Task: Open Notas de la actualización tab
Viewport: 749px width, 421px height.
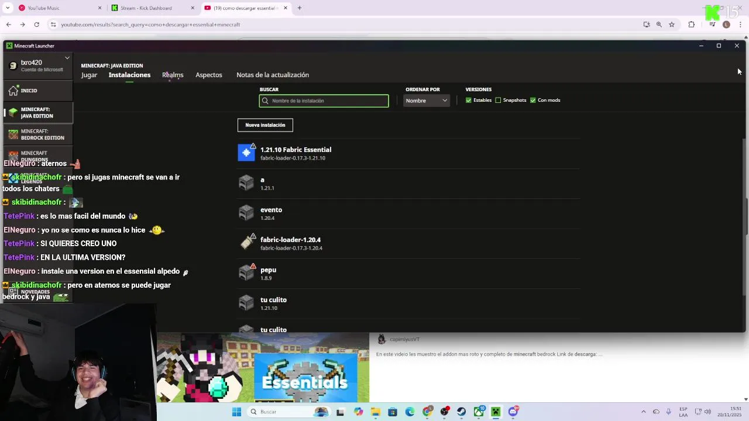Action: (273, 75)
